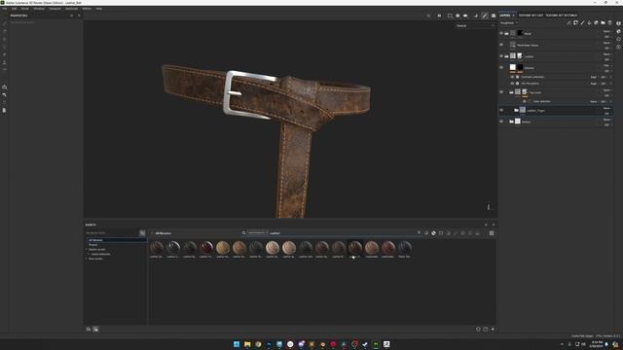The width and height of the screenshot is (623, 350).
Task: Clear the assets search with X icon
Action: tap(419, 232)
